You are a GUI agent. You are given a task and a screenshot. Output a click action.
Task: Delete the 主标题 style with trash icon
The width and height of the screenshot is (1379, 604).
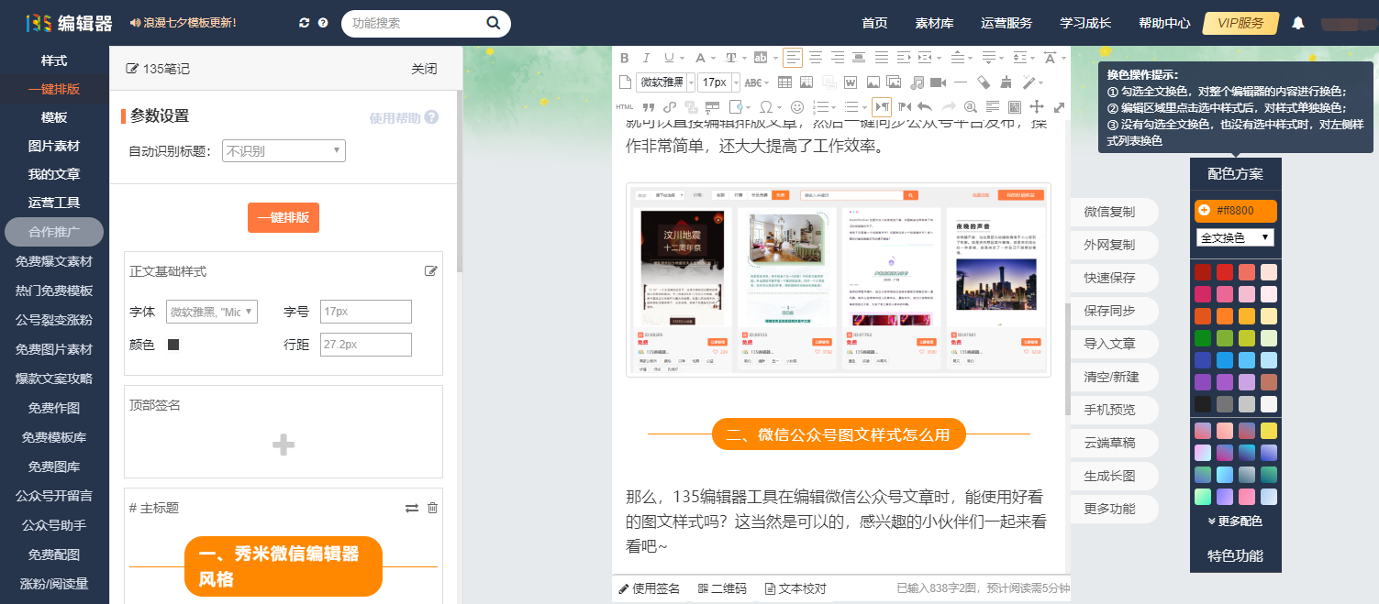pyautogui.click(x=433, y=508)
